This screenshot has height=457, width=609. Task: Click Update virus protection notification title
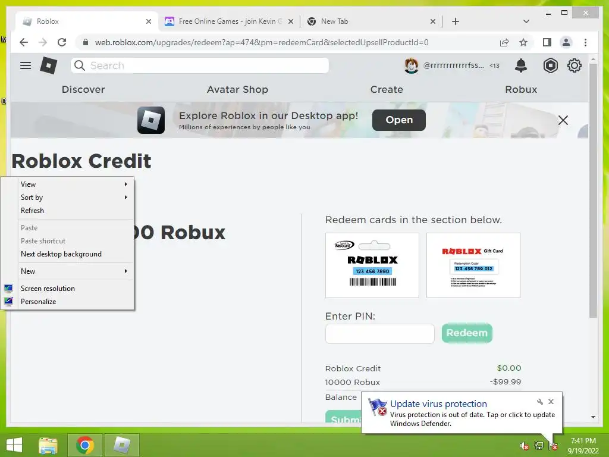pyautogui.click(x=438, y=404)
